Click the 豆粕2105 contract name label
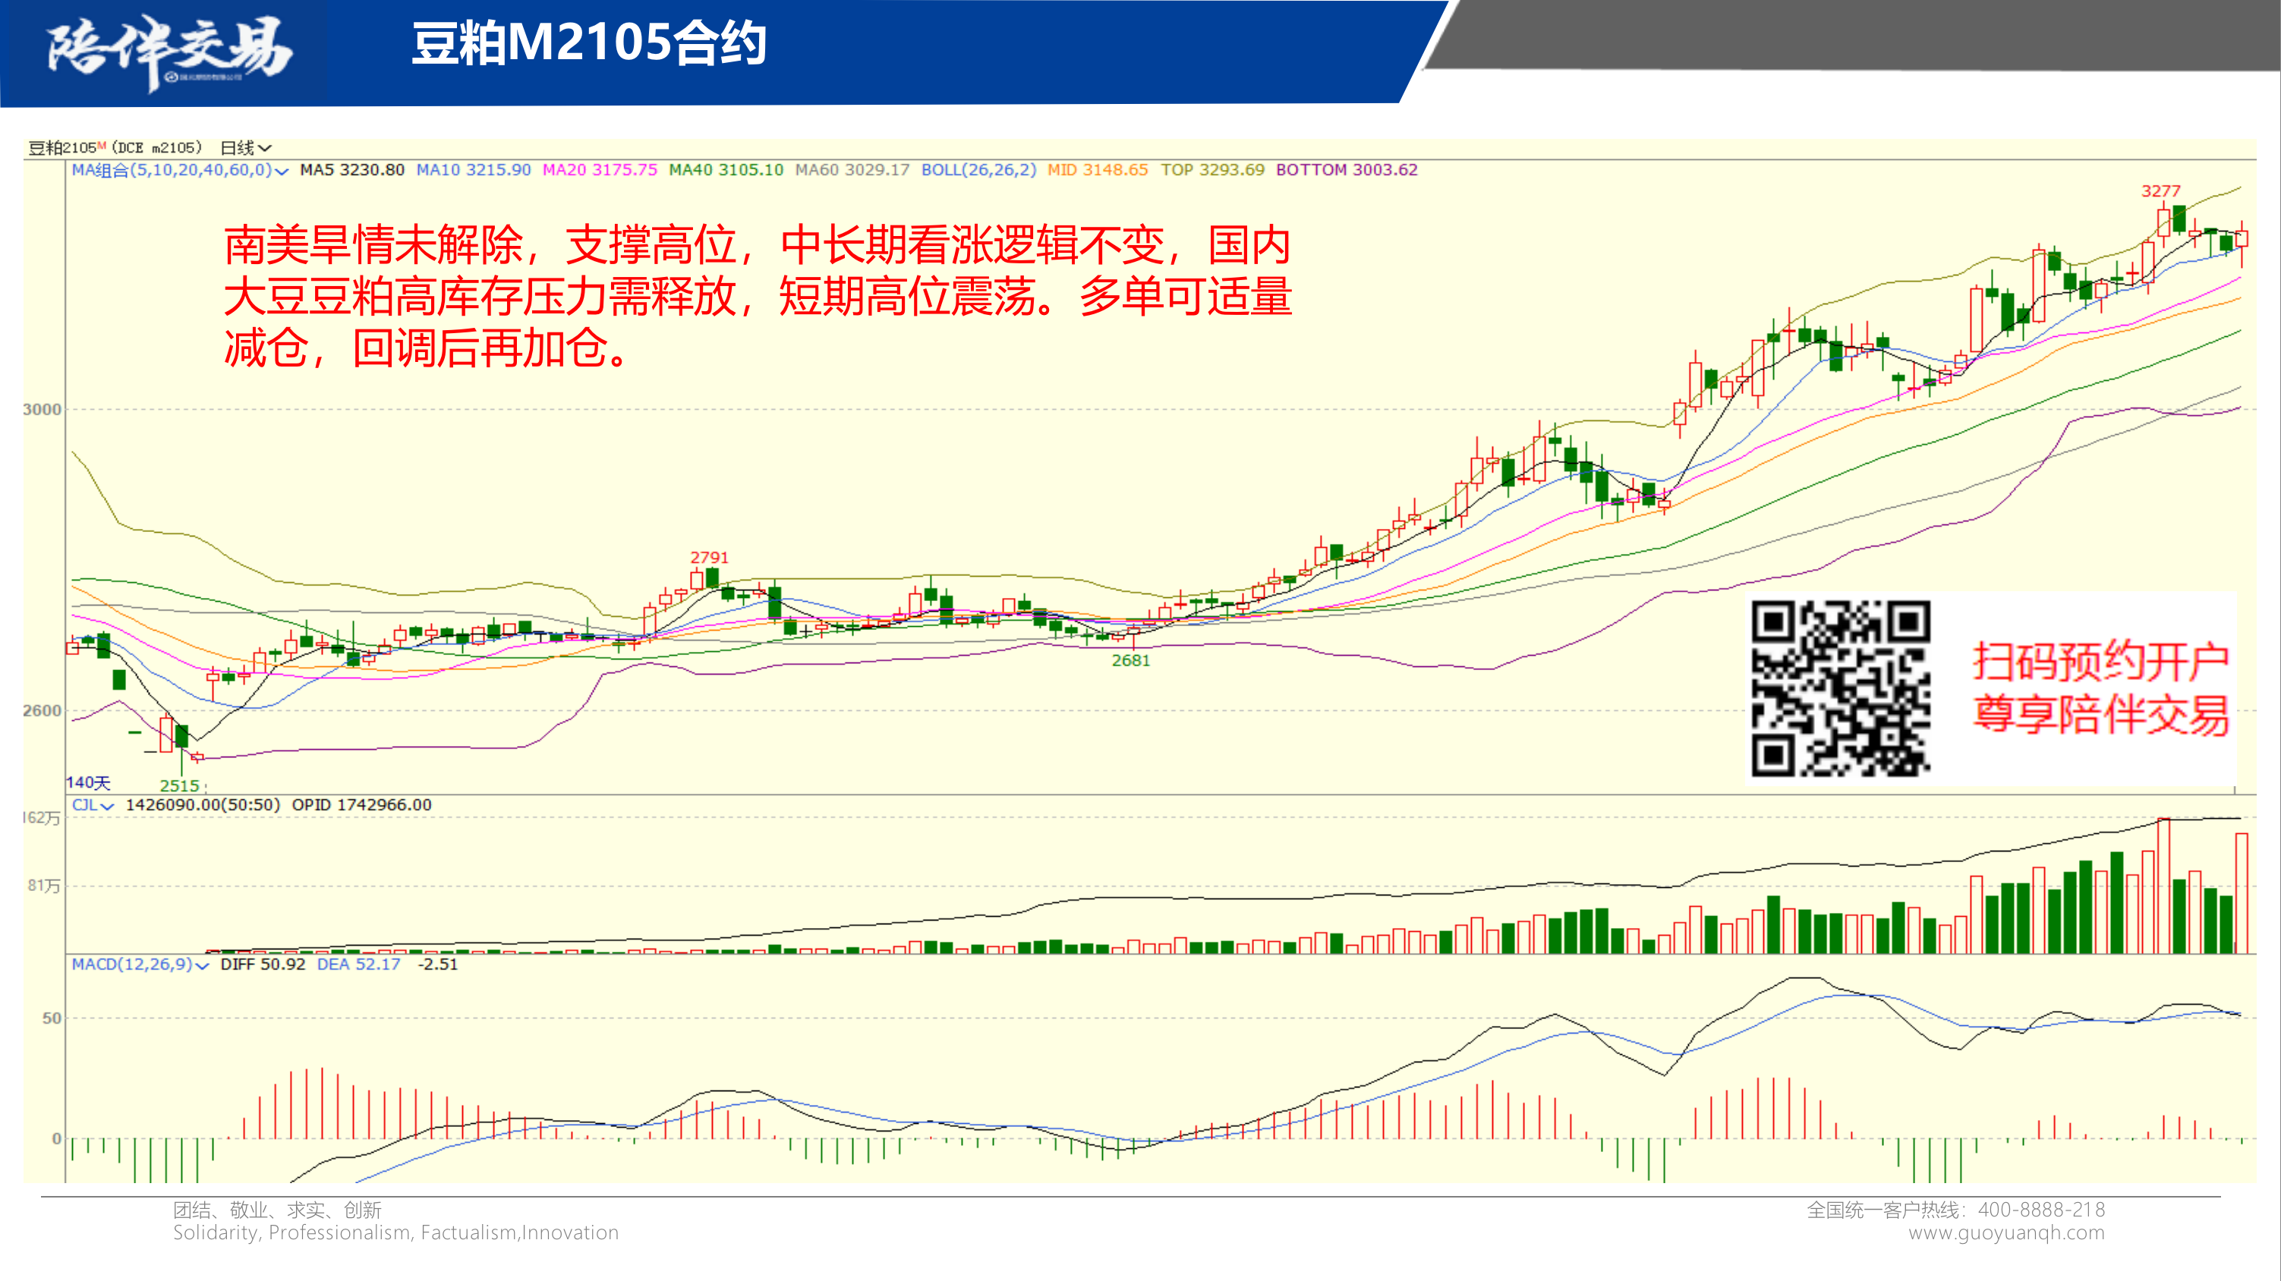Image resolution: width=2281 pixels, height=1281 pixels. click(x=64, y=148)
